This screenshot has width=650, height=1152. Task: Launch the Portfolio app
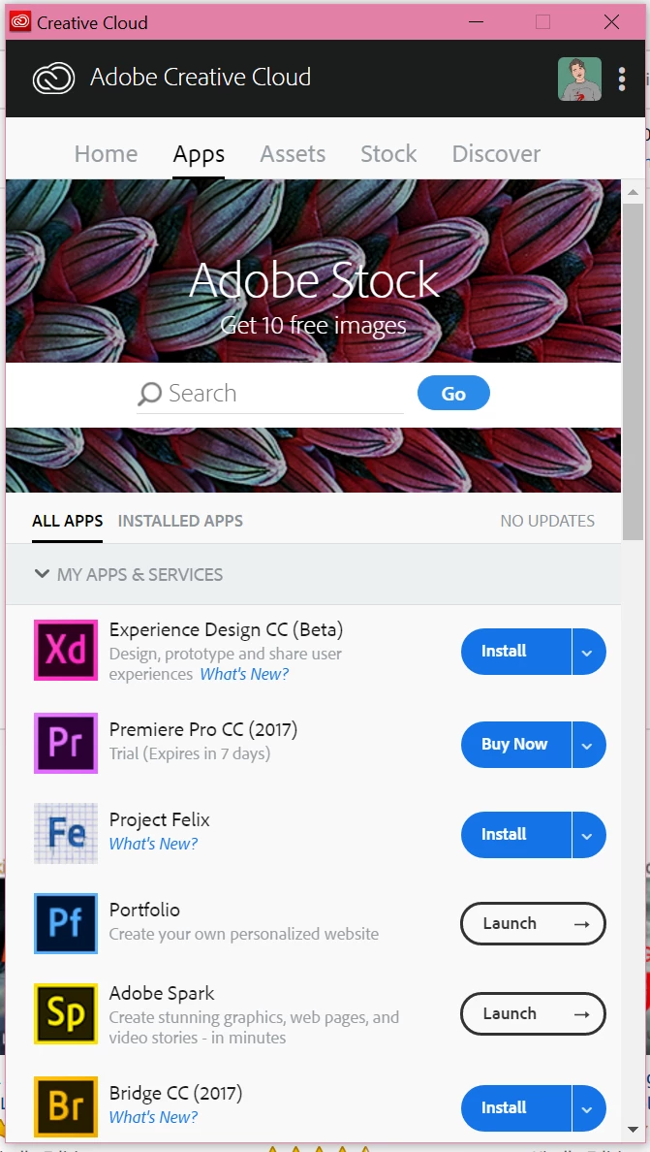click(532, 923)
